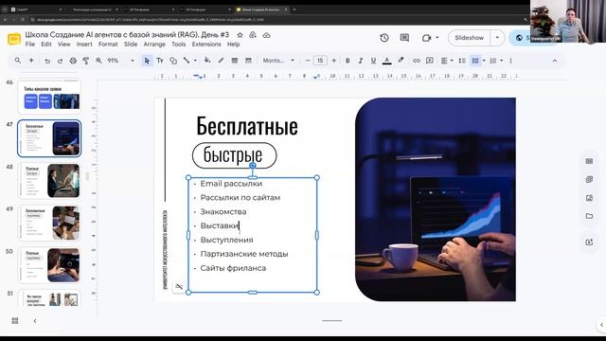606x341 pixels.
Task: Open the File menu
Action: point(30,45)
